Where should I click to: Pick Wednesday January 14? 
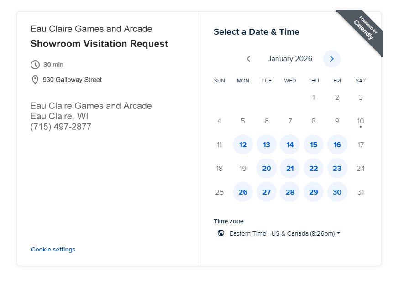pos(290,144)
